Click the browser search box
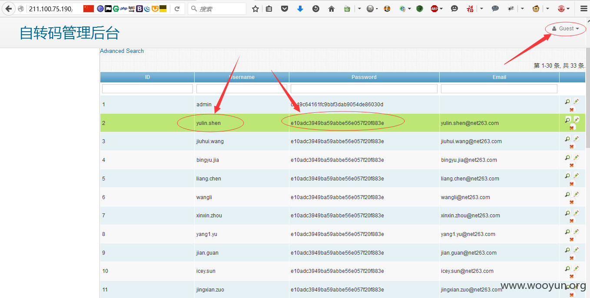This screenshot has width=590, height=298. tap(217, 9)
